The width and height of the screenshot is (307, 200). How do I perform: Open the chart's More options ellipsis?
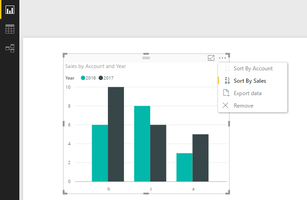pyautogui.click(x=223, y=58)
